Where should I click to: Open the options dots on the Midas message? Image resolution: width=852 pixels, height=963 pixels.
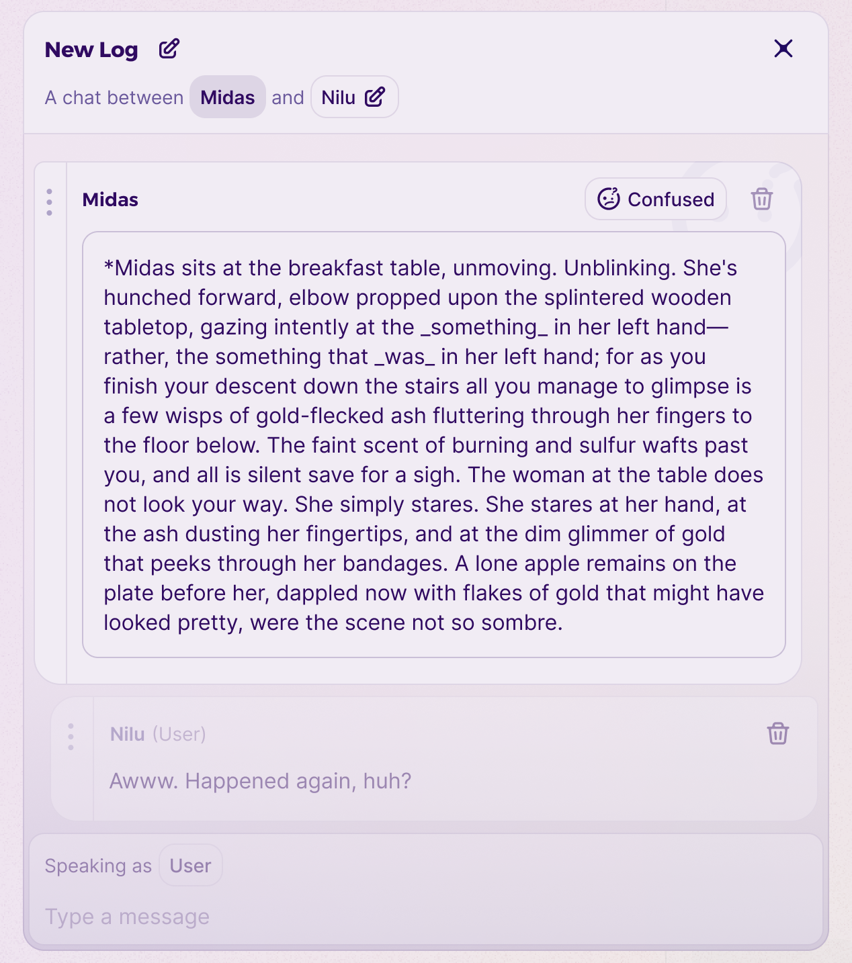pos(50,202)
